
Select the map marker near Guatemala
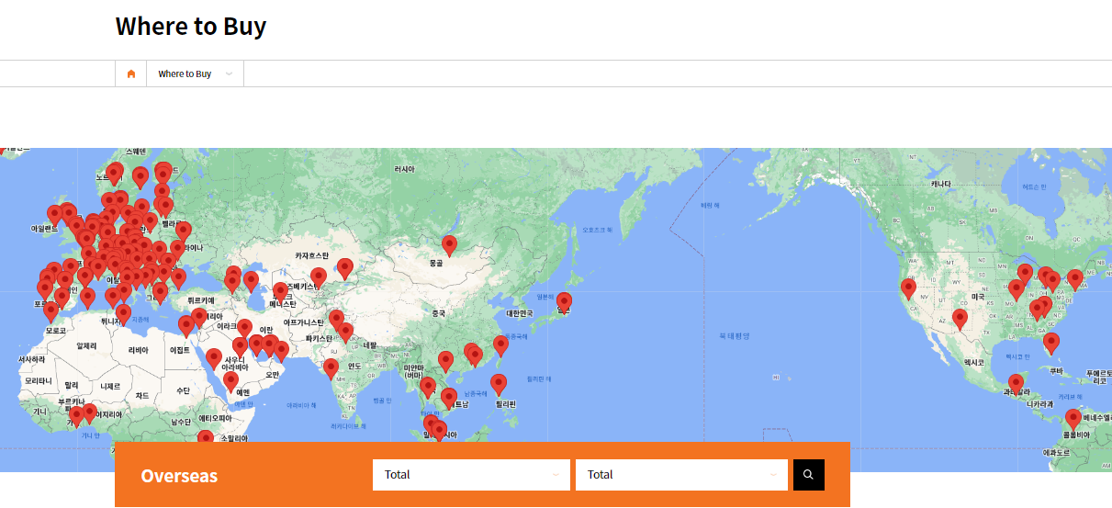tap(1016, 382)
